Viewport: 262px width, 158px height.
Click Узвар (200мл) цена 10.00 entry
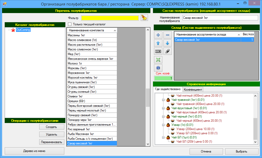coord(195,129)
